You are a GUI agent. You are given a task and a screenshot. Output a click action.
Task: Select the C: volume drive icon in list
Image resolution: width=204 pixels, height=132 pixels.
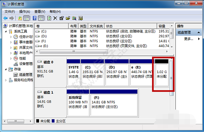pos(37,32)
